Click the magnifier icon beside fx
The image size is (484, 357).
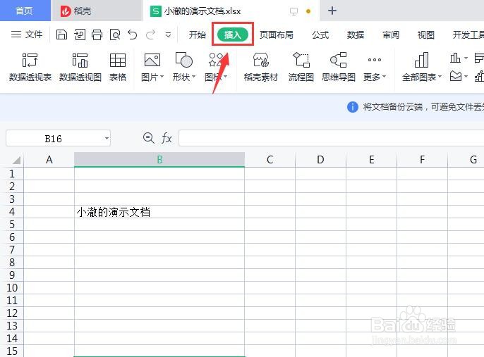click(x=148, y=138)
